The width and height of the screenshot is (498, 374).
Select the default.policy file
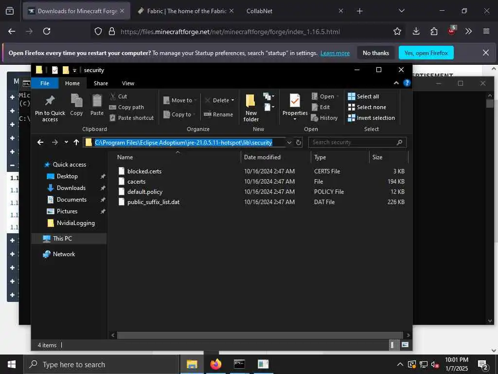145,192
